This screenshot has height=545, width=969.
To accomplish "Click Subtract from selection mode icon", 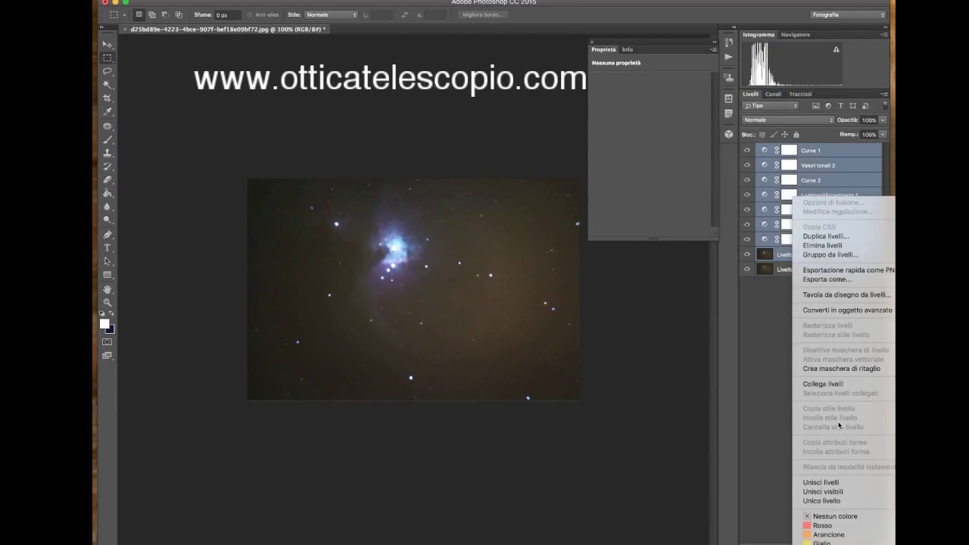I will pyautogui.click(x=165, y=14).
